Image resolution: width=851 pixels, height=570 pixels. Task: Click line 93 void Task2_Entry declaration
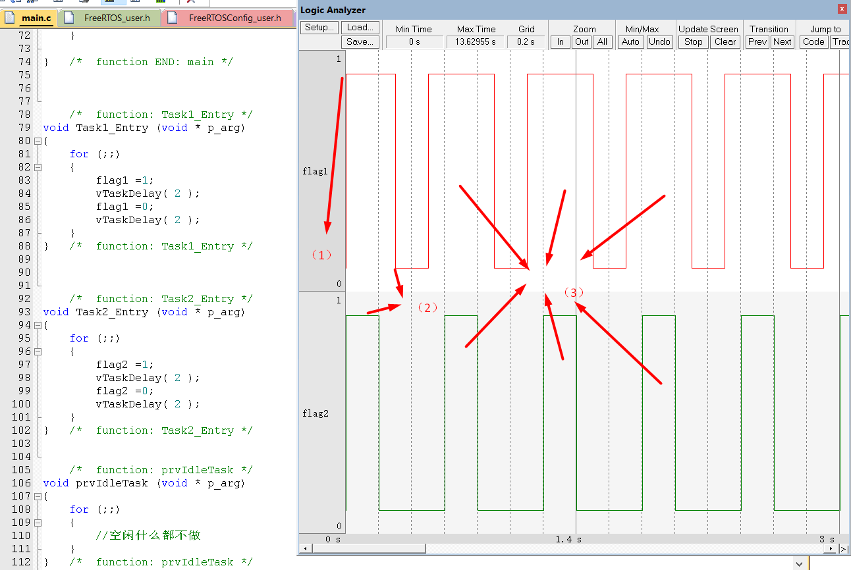144,312
